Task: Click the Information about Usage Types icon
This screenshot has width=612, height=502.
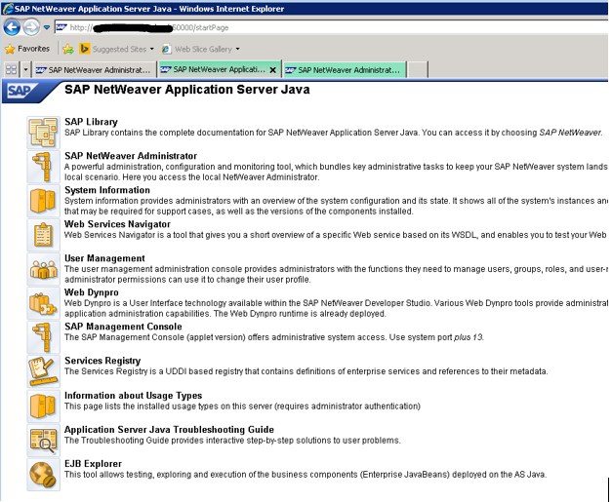Action: pos(43,405)
